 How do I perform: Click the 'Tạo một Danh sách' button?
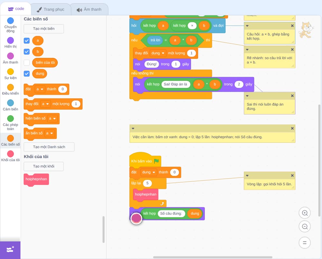click(x=49, y=147)
